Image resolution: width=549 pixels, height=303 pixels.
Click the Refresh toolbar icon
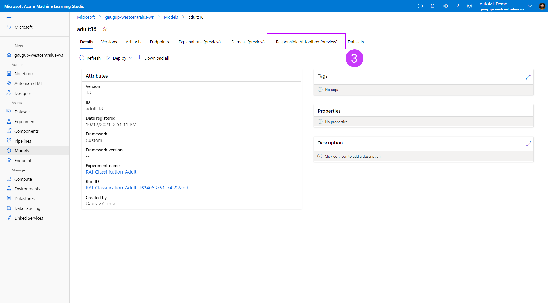pos(82,58)
